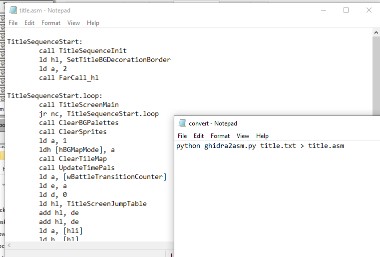Maximize the title.asm Notepad window

point(346,10)
